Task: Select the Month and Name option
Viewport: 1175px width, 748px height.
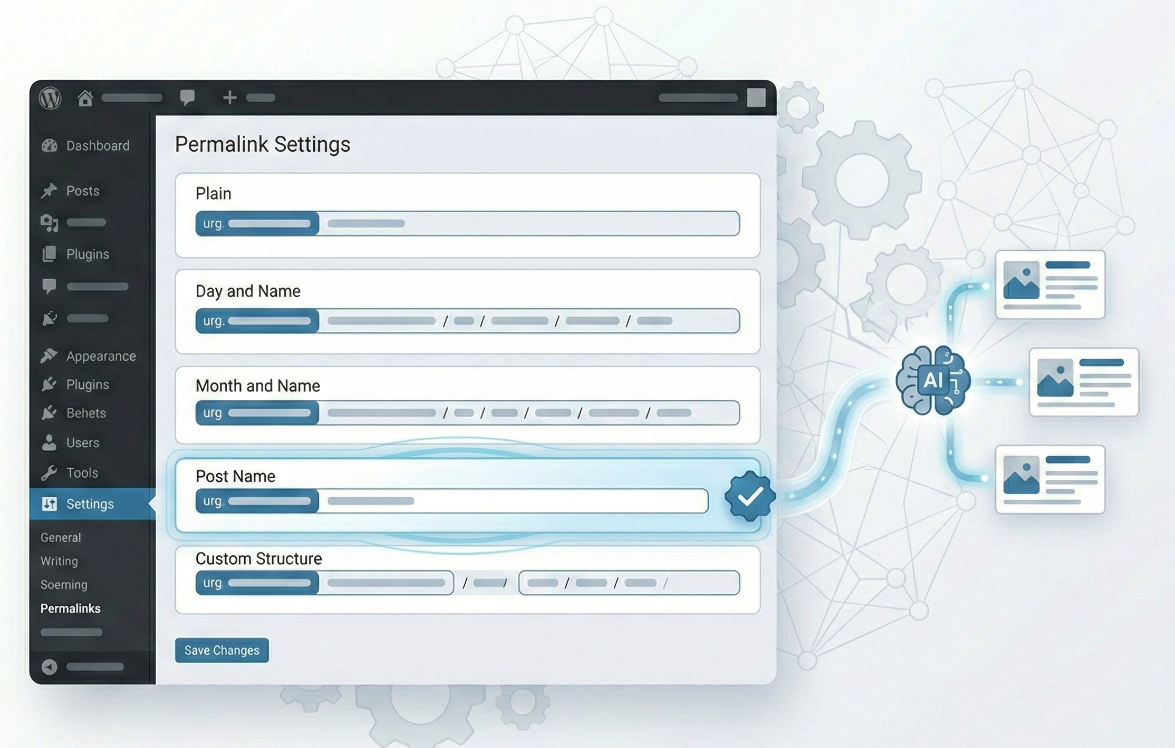Action: [257, 386]
